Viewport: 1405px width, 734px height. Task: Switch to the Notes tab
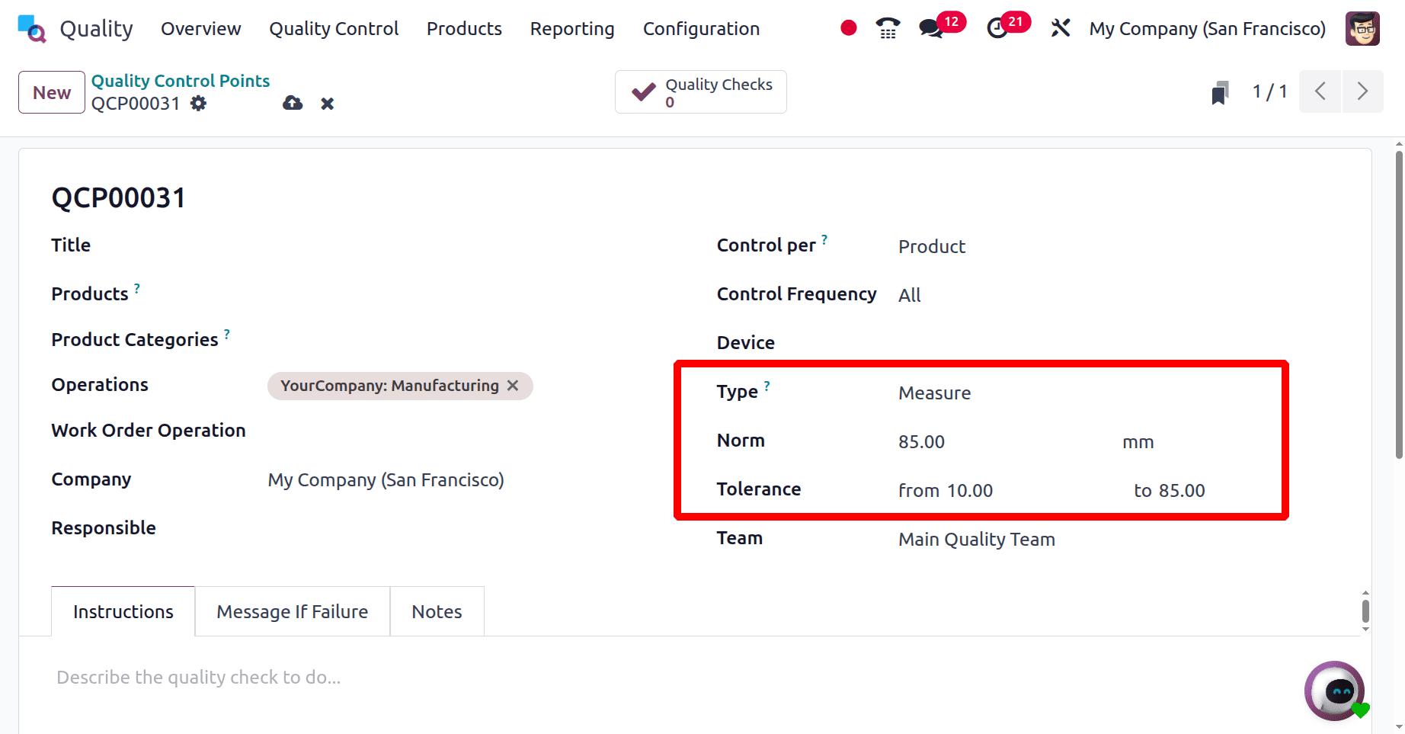coord(436,611)
